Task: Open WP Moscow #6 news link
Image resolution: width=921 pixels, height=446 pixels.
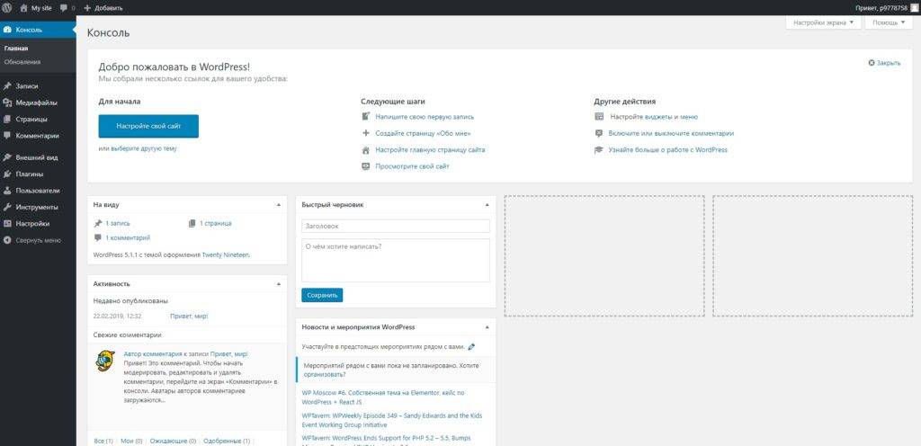Action: click(x=383, y=397)
